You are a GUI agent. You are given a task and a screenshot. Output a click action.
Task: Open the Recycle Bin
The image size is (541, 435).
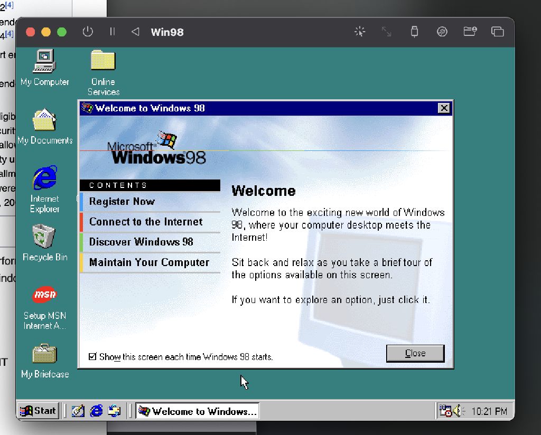(x=44, y=237)
